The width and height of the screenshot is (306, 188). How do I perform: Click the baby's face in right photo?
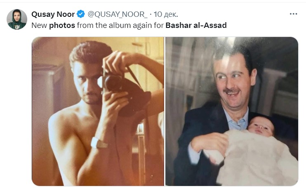[x=261, y=126]
